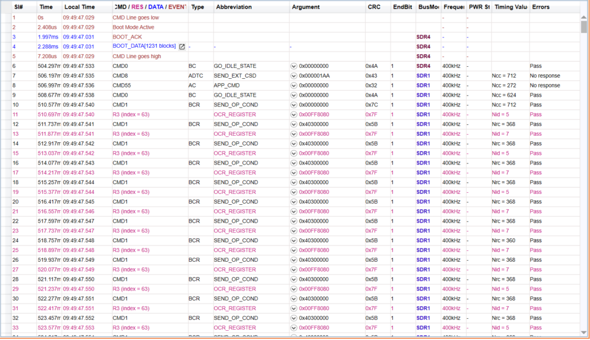
Task: Click 'No response' error for CMD55
Action: point(545,86)
